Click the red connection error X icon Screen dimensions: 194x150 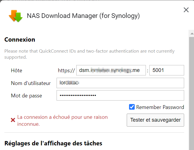(x=13, y=120)
